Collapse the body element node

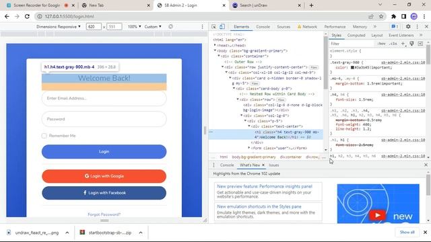pos(215,51)
